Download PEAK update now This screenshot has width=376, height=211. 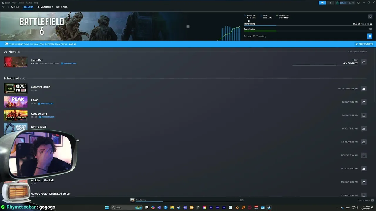pyautogui.click(x=364, y=102)
